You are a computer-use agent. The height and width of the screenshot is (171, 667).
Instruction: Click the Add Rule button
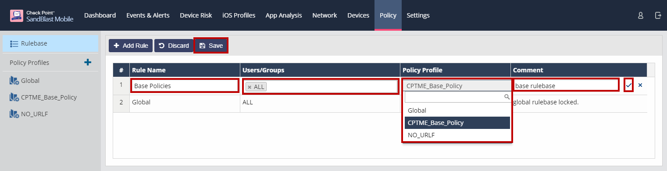click(131, 46)
